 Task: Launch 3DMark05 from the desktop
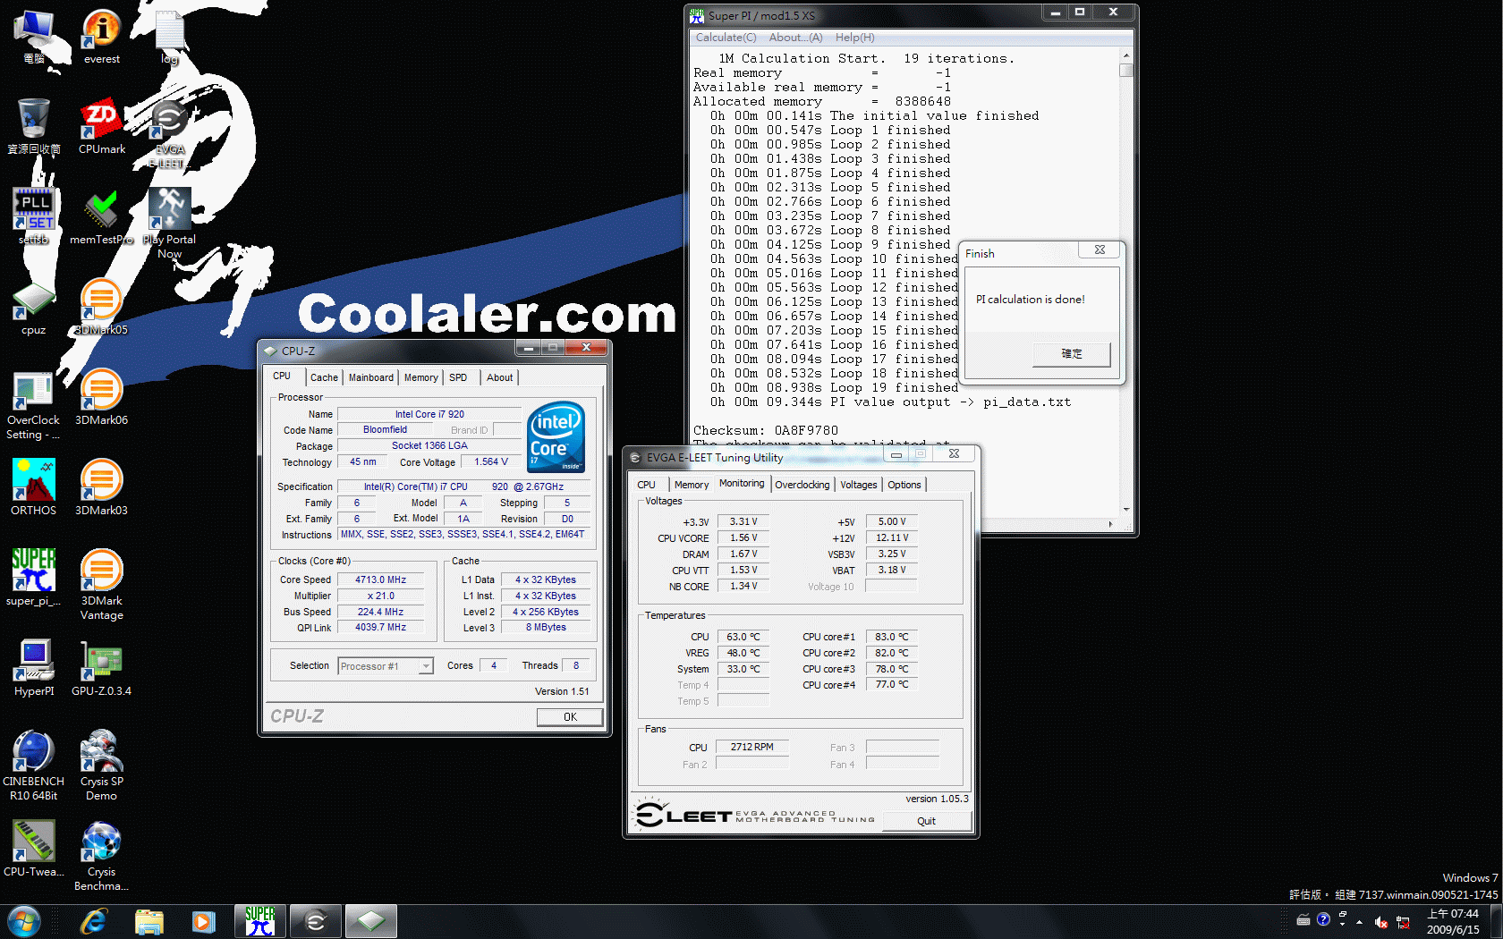(102, 307)
